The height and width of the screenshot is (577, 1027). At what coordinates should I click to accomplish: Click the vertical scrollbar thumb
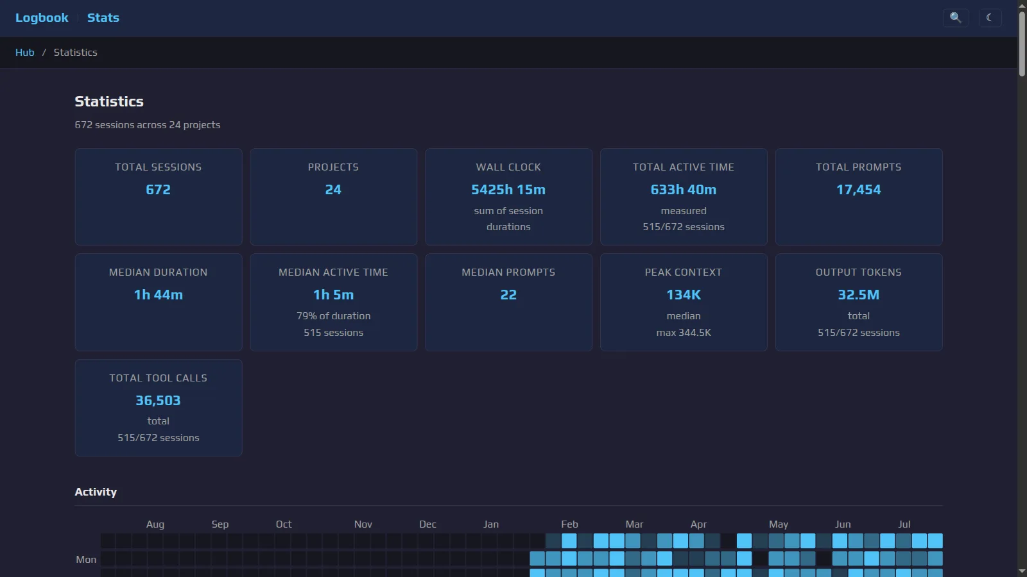[x=1022, y=44]
